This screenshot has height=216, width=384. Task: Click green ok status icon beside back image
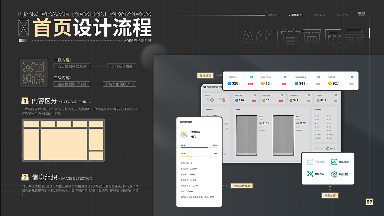coord(296,119)
